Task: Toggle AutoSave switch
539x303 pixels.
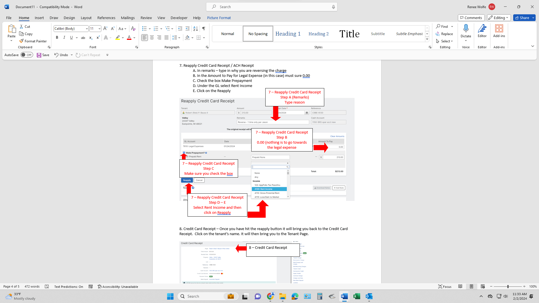Action: tap(27, 55)
